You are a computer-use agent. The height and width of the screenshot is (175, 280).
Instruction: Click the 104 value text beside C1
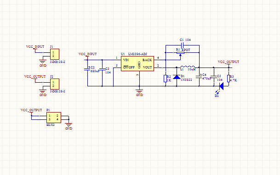click(188, 40)
